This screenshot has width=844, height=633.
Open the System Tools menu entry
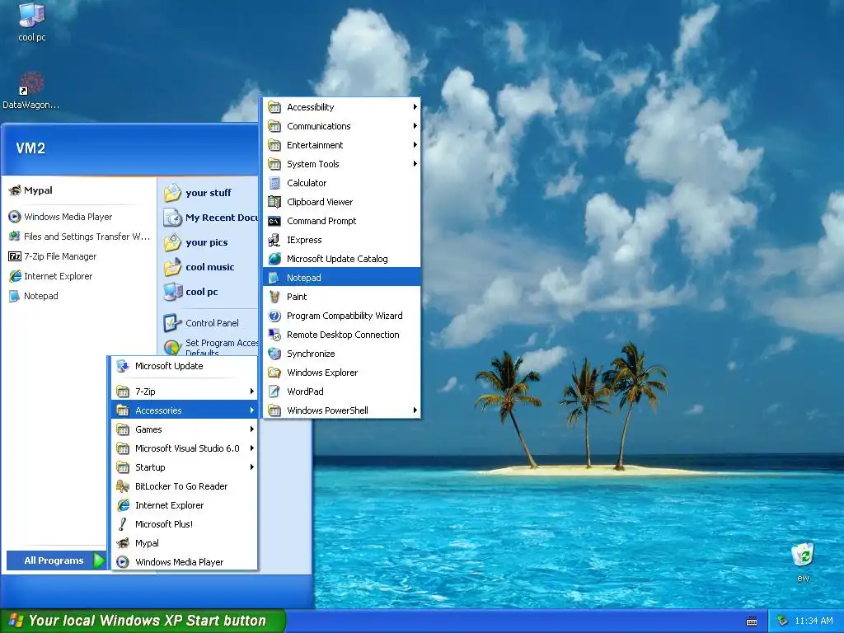pyautogui.click(x=342, y=164)
